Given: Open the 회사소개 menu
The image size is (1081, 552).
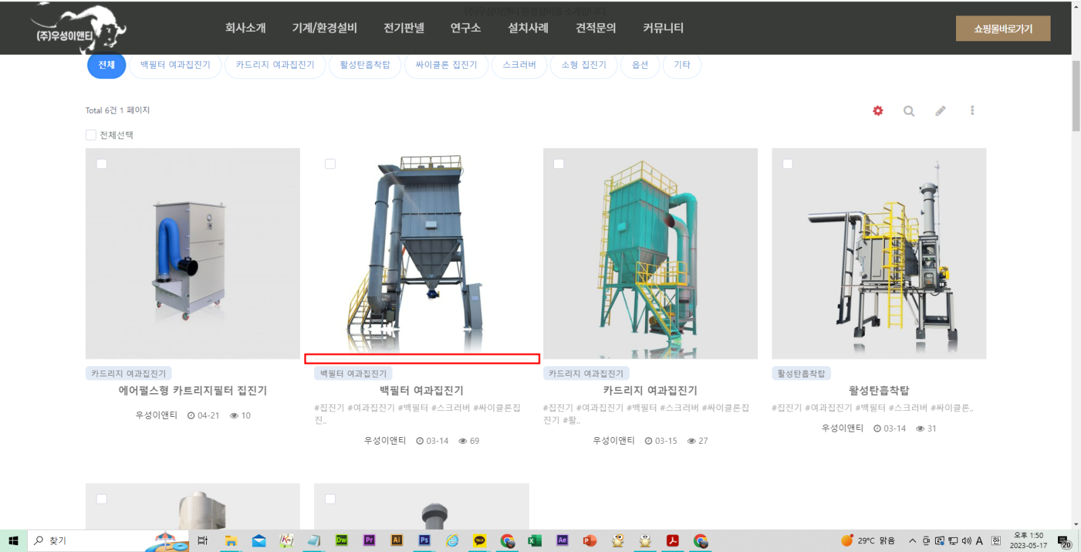Looking at the screenshot, I should point(245,28).
